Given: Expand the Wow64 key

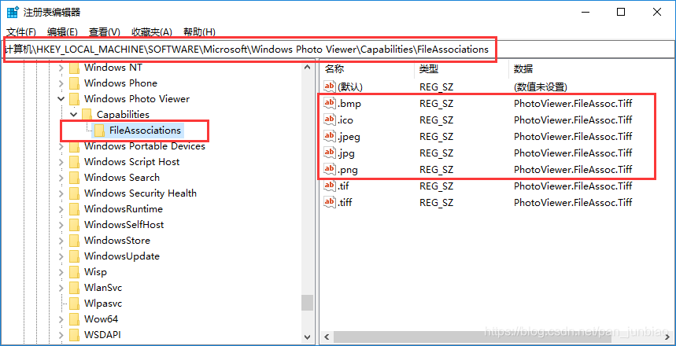Looking at the screenshot, I should pos(61,319).
